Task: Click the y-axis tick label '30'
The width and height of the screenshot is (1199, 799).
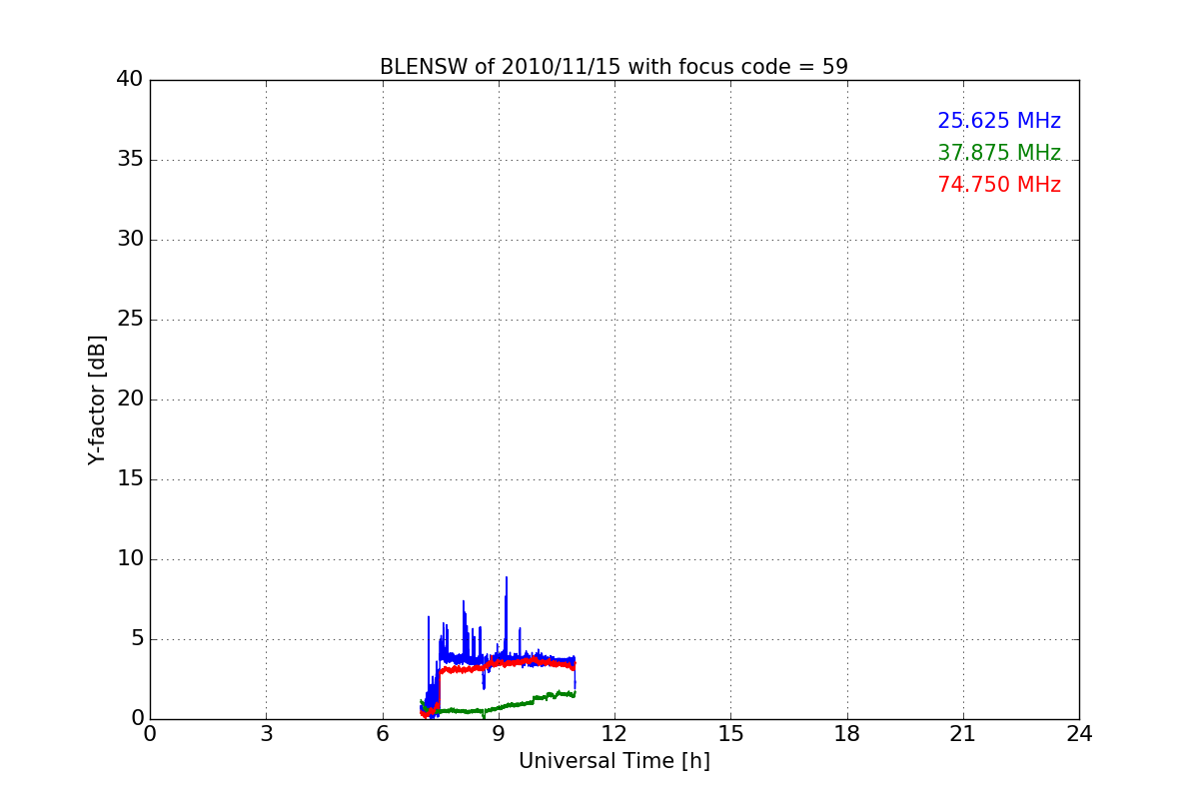Action: coord(130,240)
